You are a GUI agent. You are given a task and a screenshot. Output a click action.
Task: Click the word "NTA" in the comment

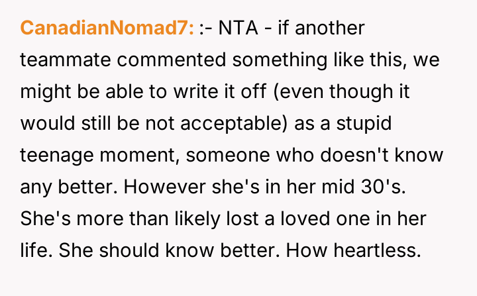[x=237, y=28]
